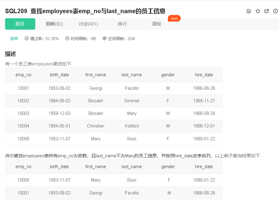Click hire date 1985-11-21
This screenshot has width=279, height=207.
204,101
